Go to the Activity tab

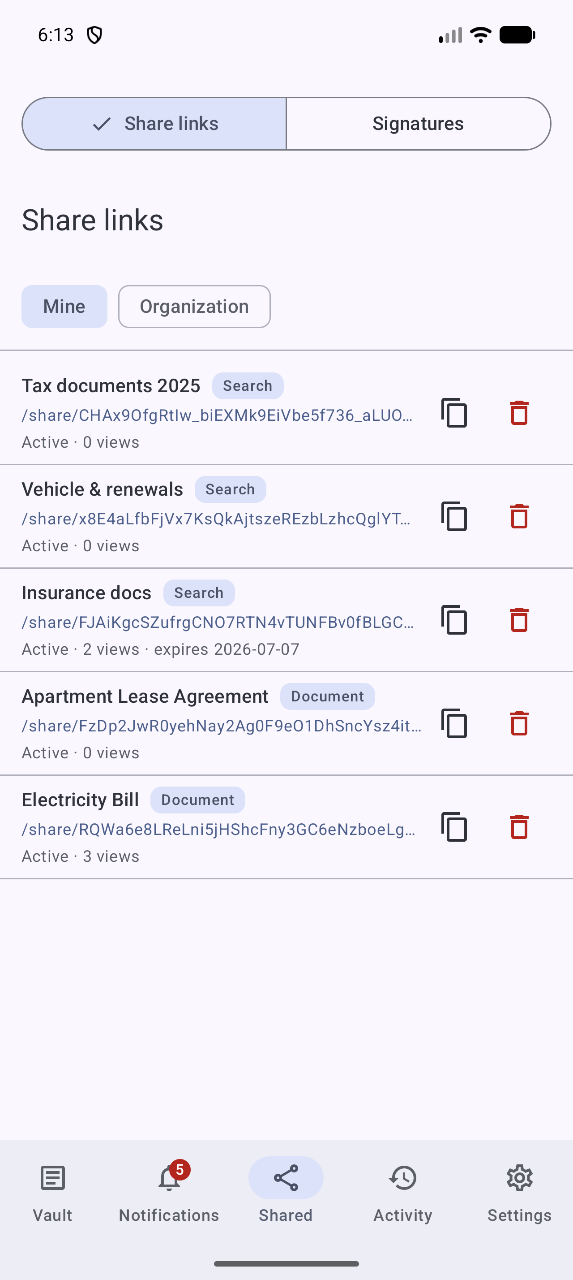tap(403, 1193)
